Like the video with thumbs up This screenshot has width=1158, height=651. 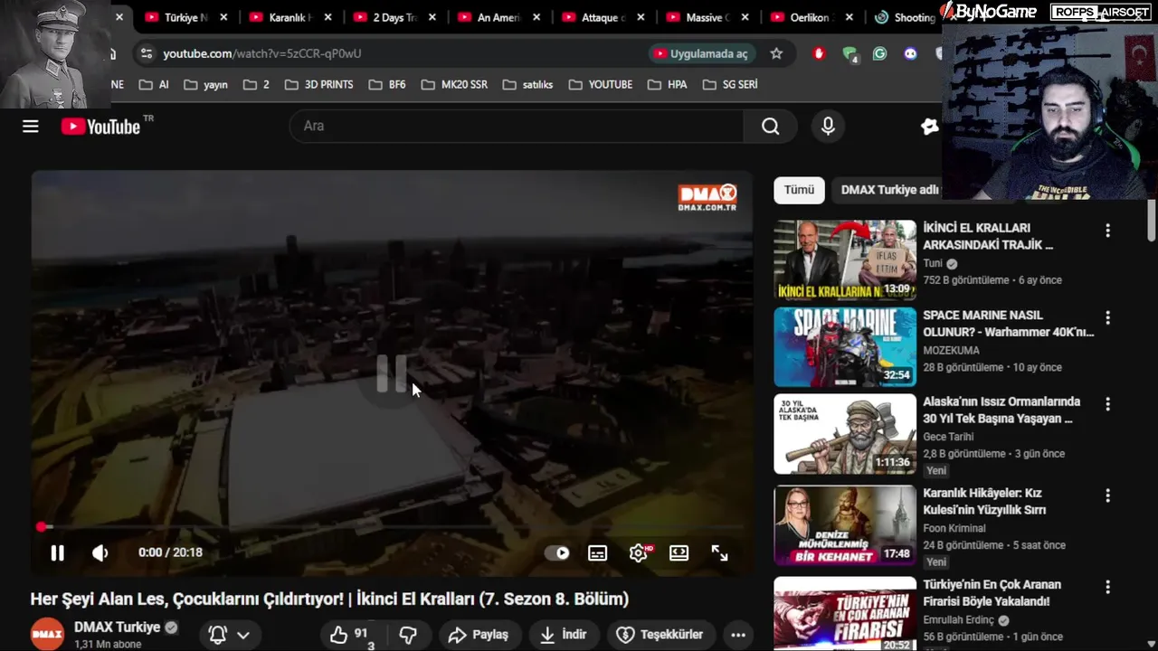(x=351, y=635)
